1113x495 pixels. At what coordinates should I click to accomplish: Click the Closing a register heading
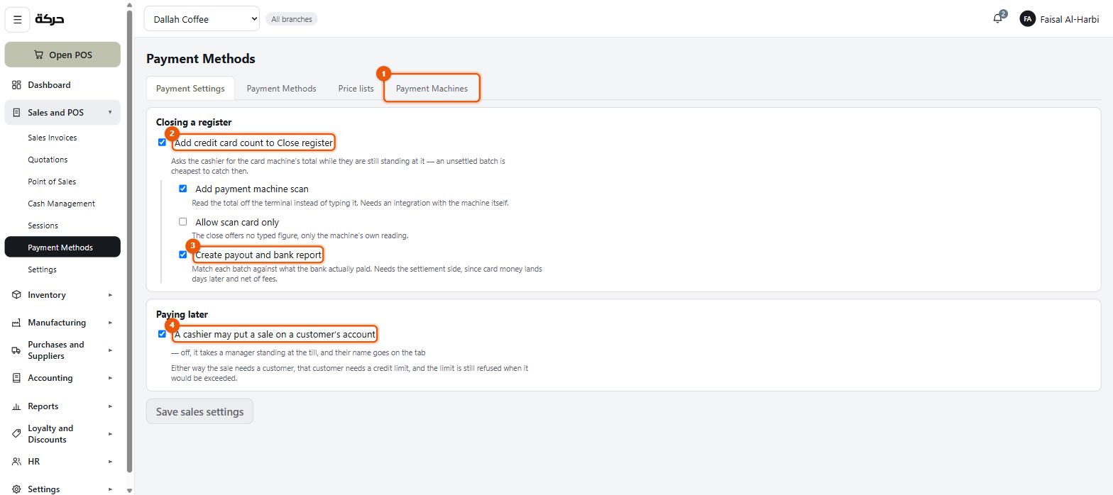[194, 122]
